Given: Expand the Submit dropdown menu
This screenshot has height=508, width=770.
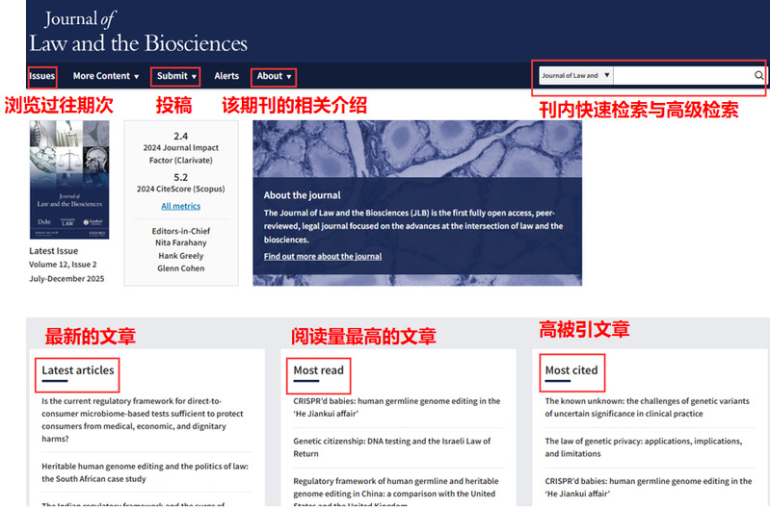Looking at the screenshot, I should click(x=176, y=76).
